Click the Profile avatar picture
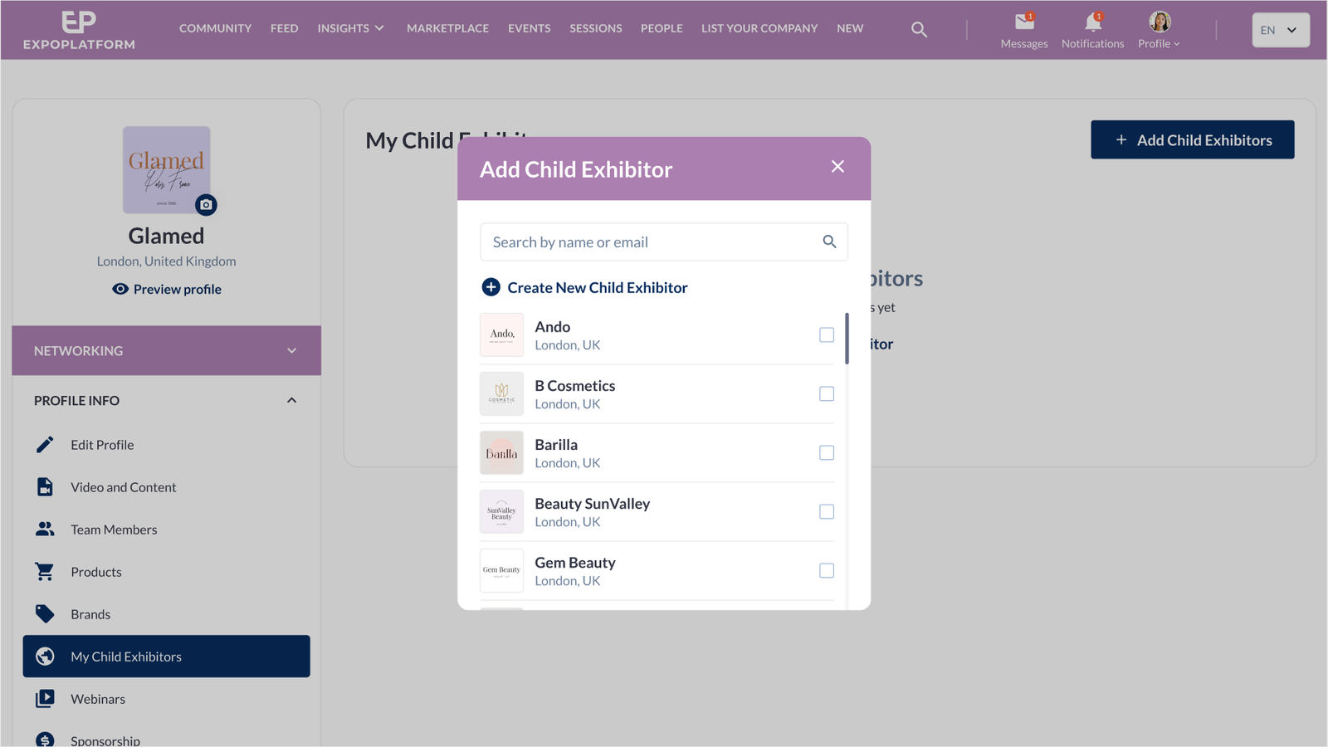1328x747 pixels. [x=1160, y=22]
